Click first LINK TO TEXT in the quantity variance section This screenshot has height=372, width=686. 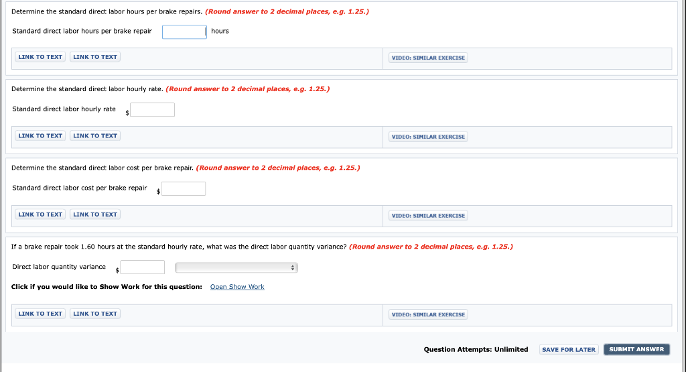(40, 314)
